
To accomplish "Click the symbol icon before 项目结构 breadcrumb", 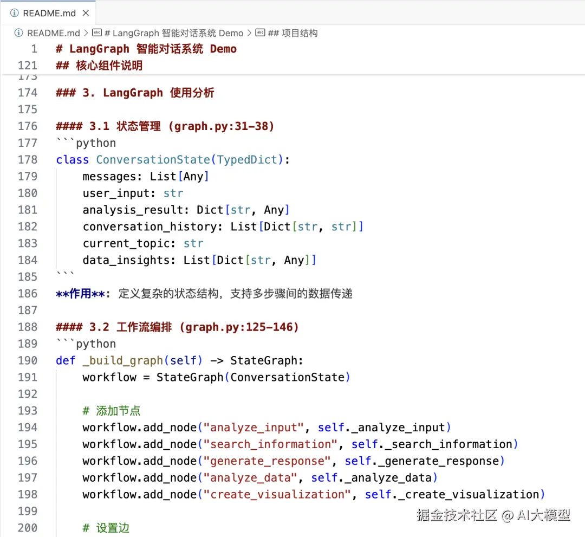I will (x=260, y=33).
